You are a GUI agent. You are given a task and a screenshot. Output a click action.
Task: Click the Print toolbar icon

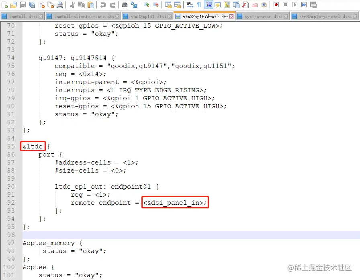click(60, 4)
